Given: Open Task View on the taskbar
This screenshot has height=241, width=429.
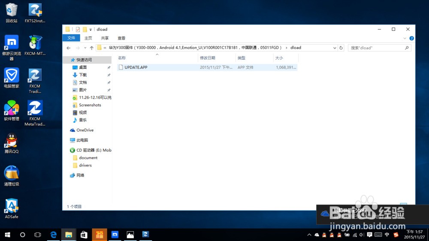Looking at the screenshot, I should 37,235.
